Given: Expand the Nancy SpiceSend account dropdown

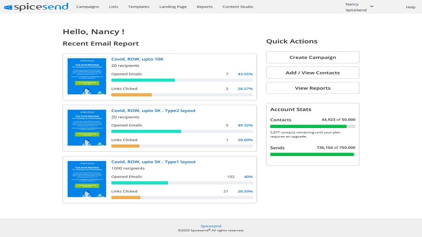Looking at the screenshot, I should coord(359,7).
